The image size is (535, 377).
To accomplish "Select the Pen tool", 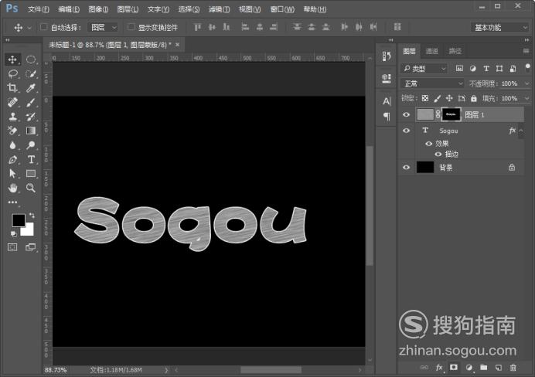I will click(x=12, y=159).
